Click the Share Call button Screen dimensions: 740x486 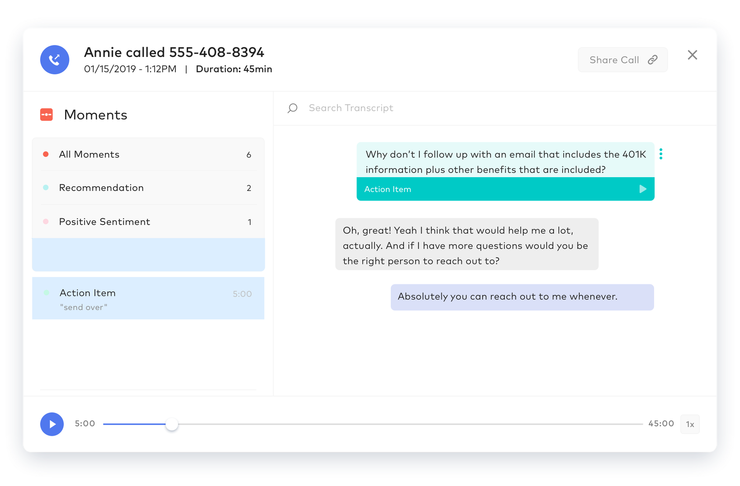tap(622, 60)
